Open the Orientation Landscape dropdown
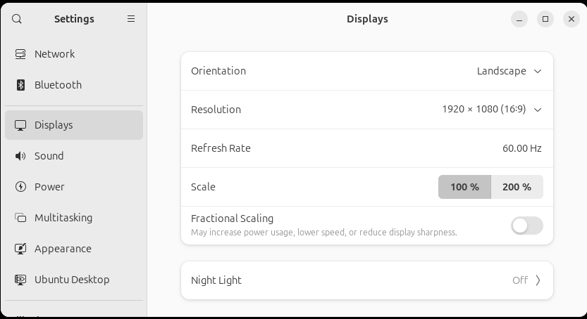This screenshot has height=319, width=587. [509, 71]
